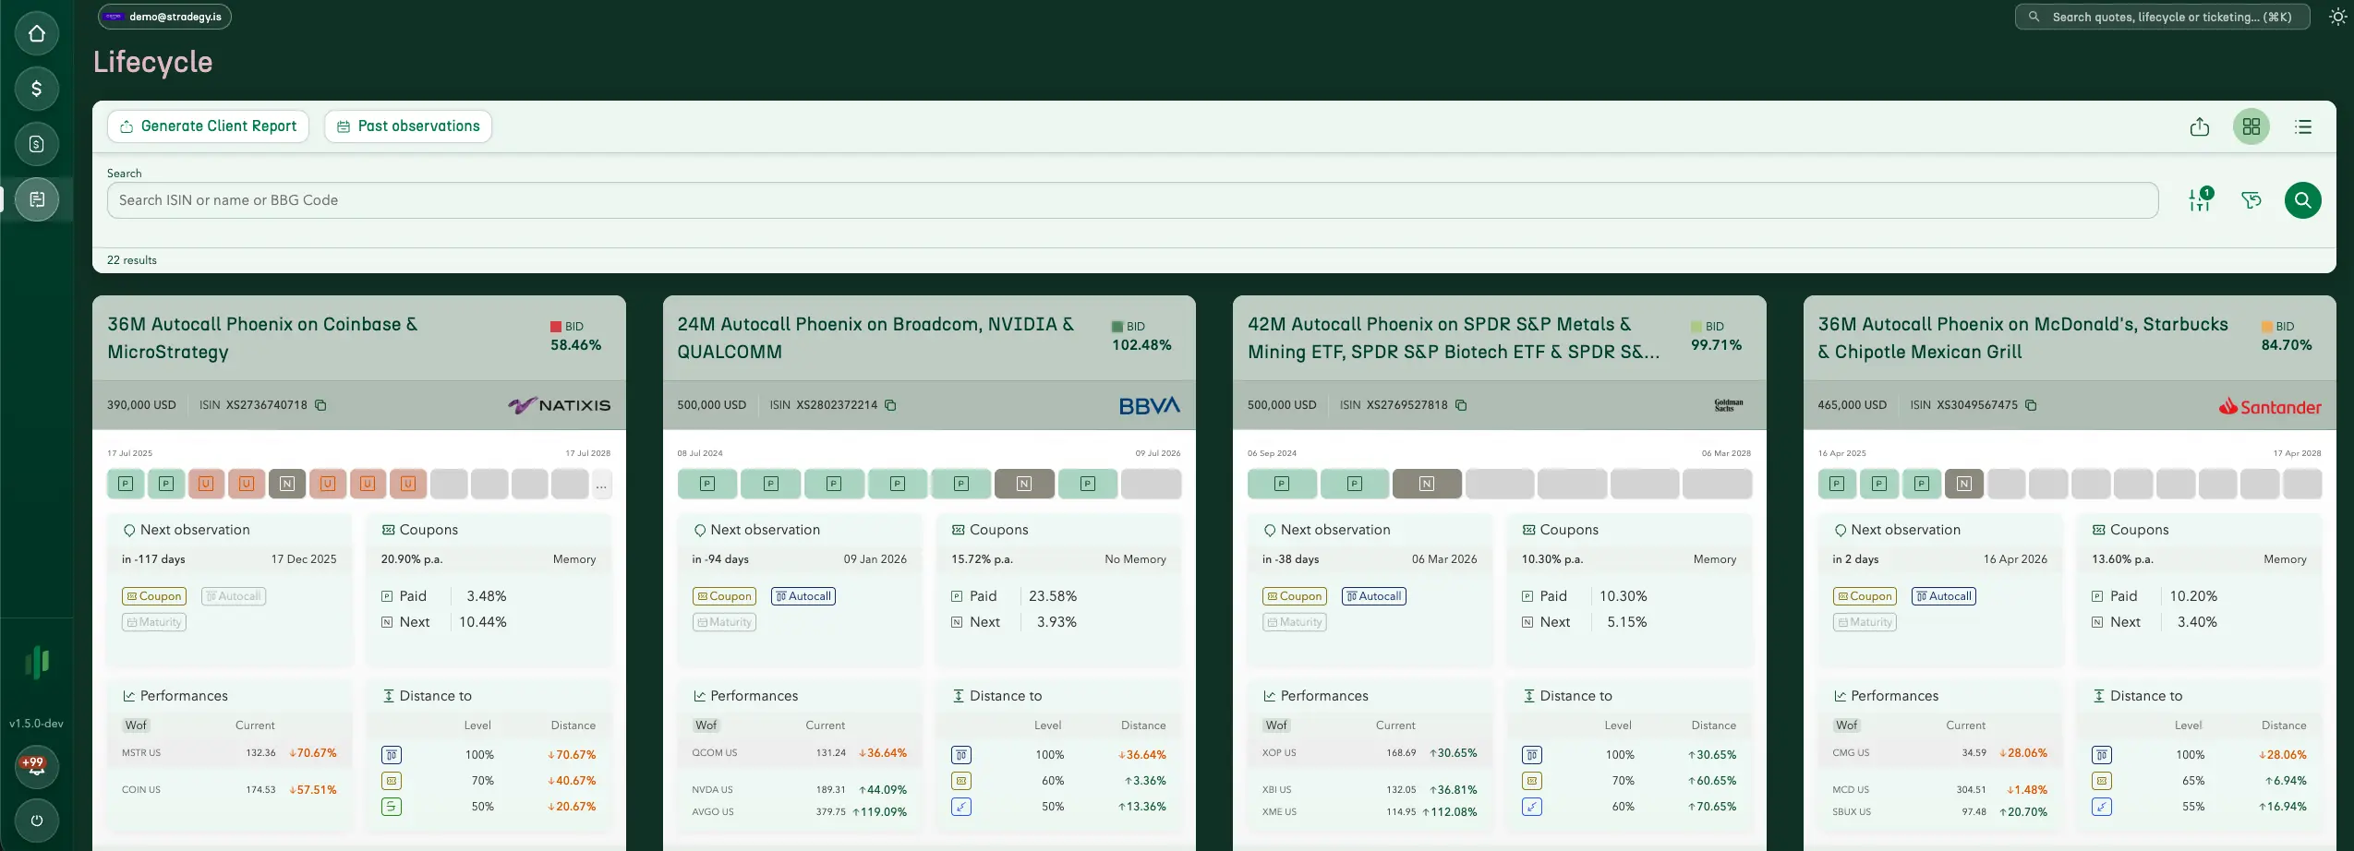Select the quotes icon in the sidebar
Screen dimensions: 2354x851
pyautogui.click(x=36, y=144)
